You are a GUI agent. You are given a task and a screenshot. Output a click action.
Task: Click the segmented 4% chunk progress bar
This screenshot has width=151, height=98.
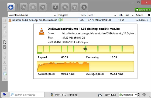85,49
